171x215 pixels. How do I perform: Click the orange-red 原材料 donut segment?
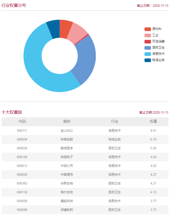pyautogui.click(x=65, y=29)
